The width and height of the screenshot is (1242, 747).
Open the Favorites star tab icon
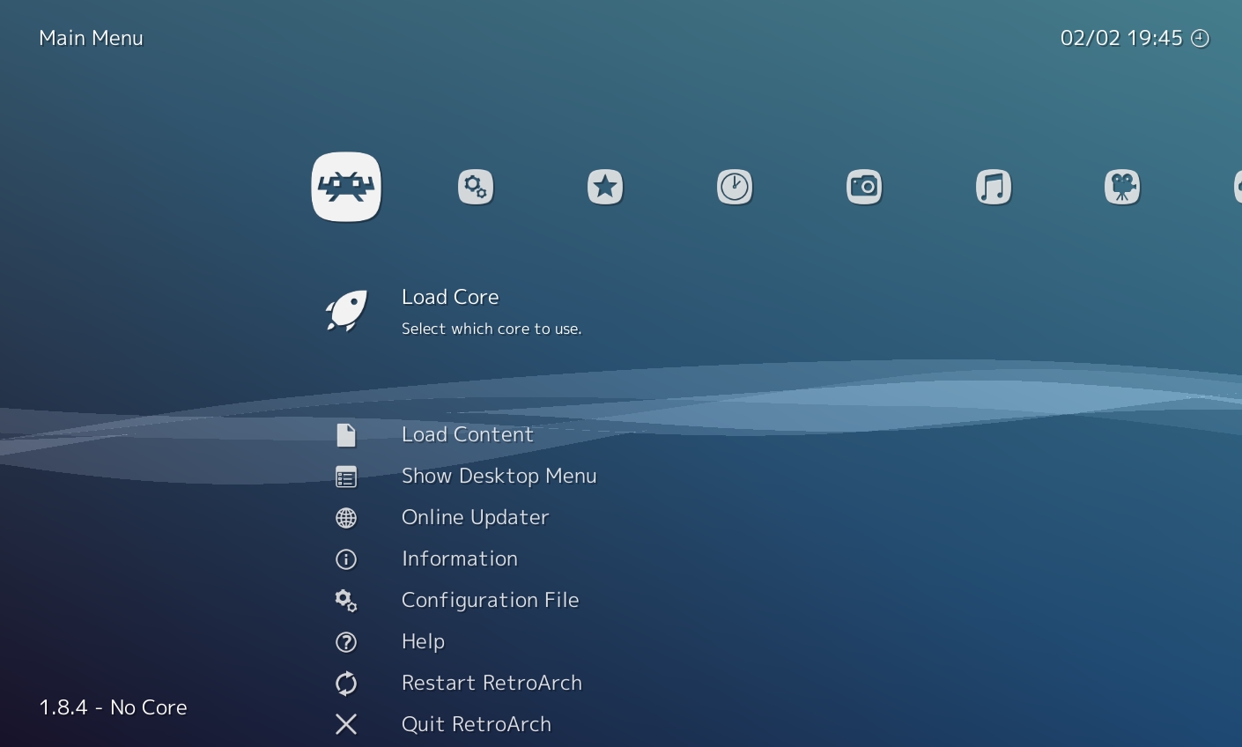coord(605,186)
